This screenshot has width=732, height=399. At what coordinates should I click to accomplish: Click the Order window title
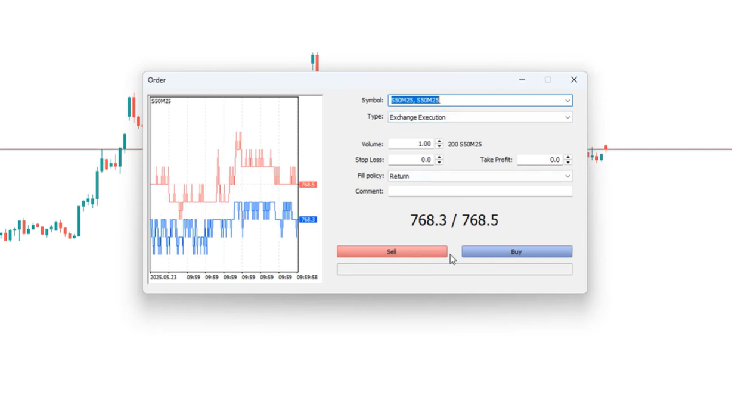[x=157, y=80]
